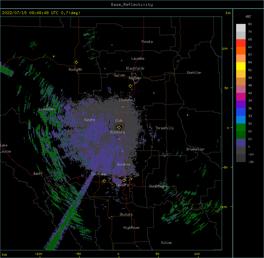Click the yellow marker near RockyMH
This screenshot has height=258, width=264.
click(x=77, y=63)
